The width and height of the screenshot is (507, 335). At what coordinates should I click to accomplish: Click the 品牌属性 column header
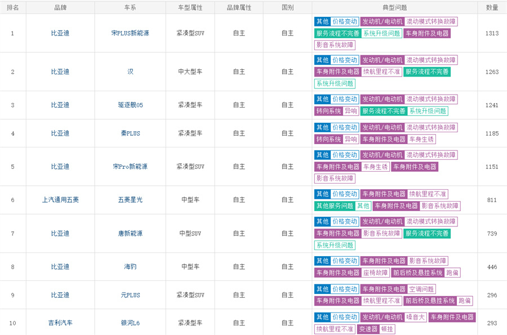(239, 7)
